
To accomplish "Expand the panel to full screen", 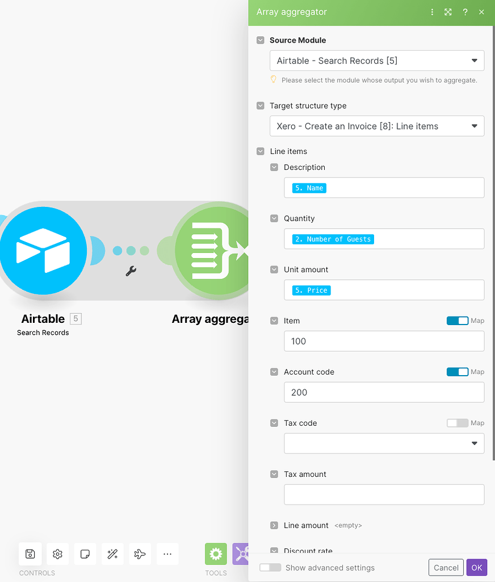I will tap(448, 13).
